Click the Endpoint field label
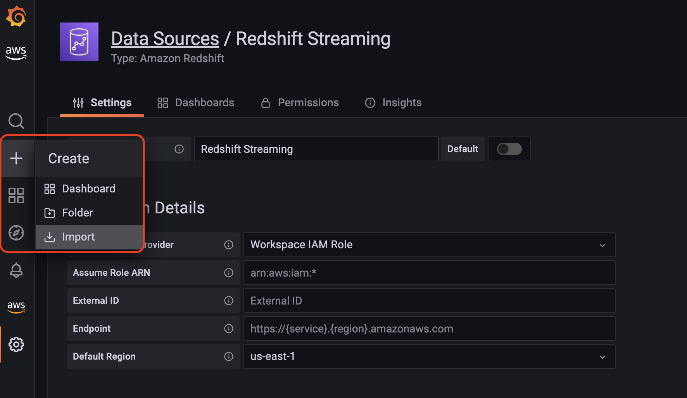 pos(91,329)
